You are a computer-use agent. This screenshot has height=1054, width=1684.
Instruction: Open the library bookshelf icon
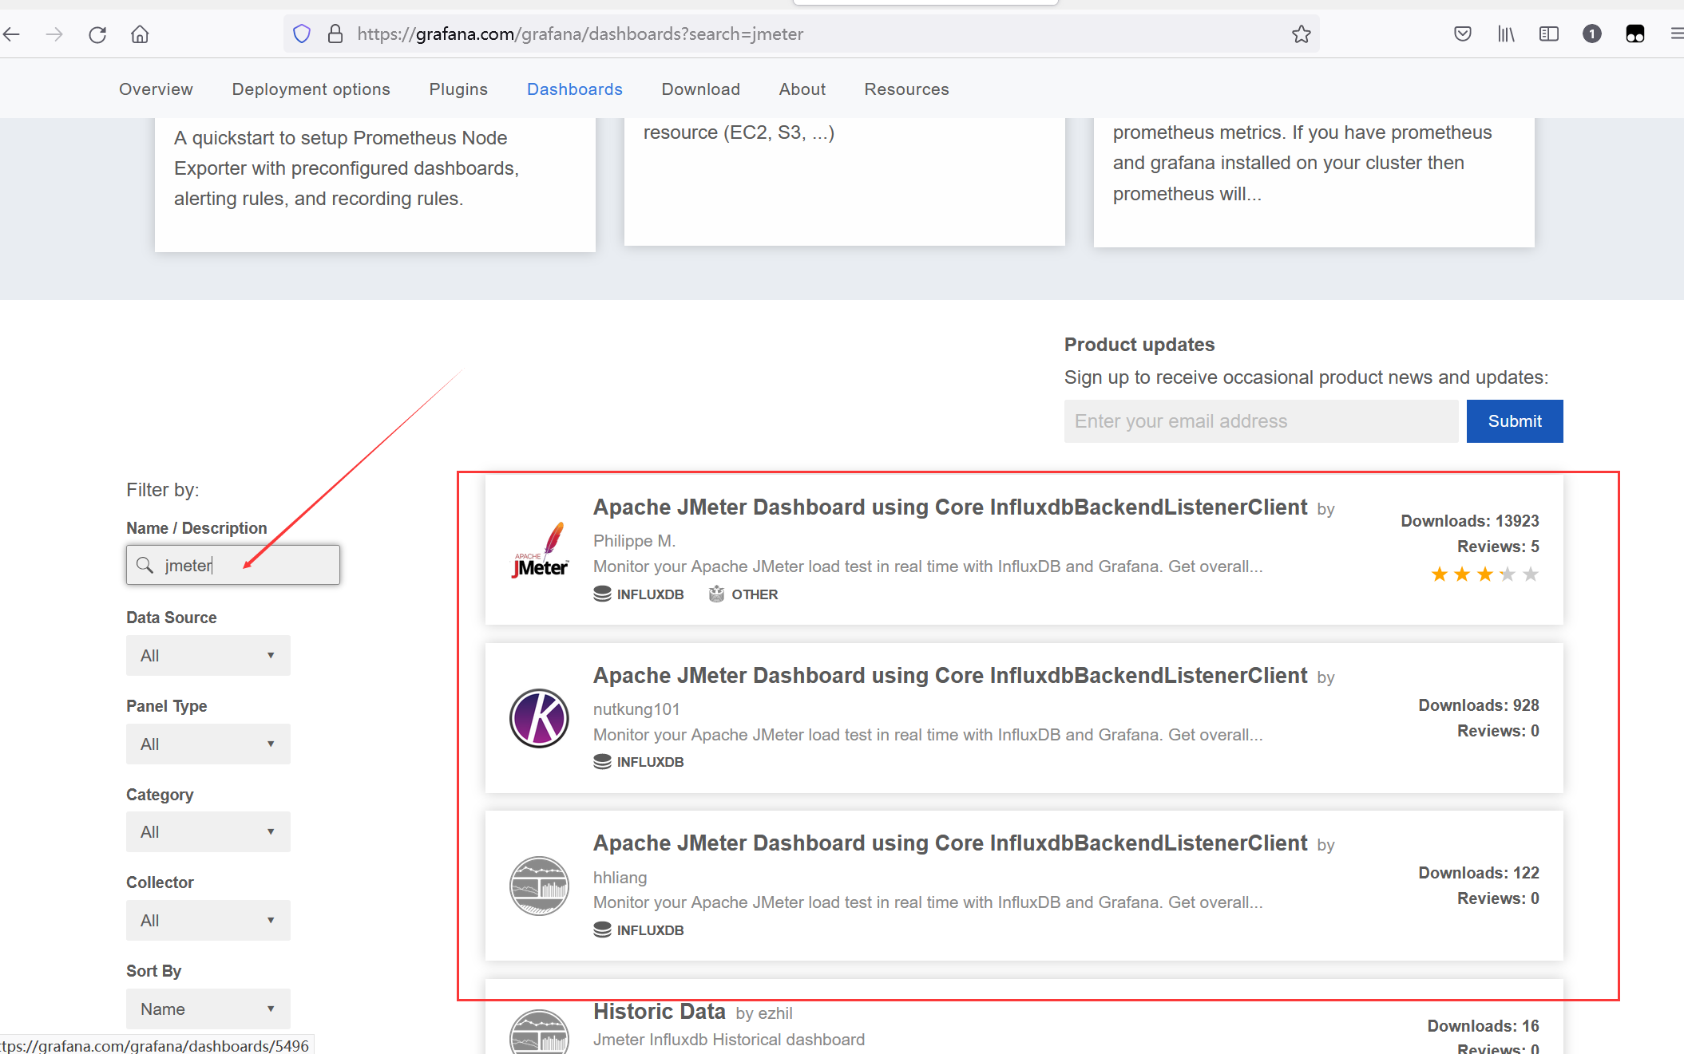(1506, 34)
